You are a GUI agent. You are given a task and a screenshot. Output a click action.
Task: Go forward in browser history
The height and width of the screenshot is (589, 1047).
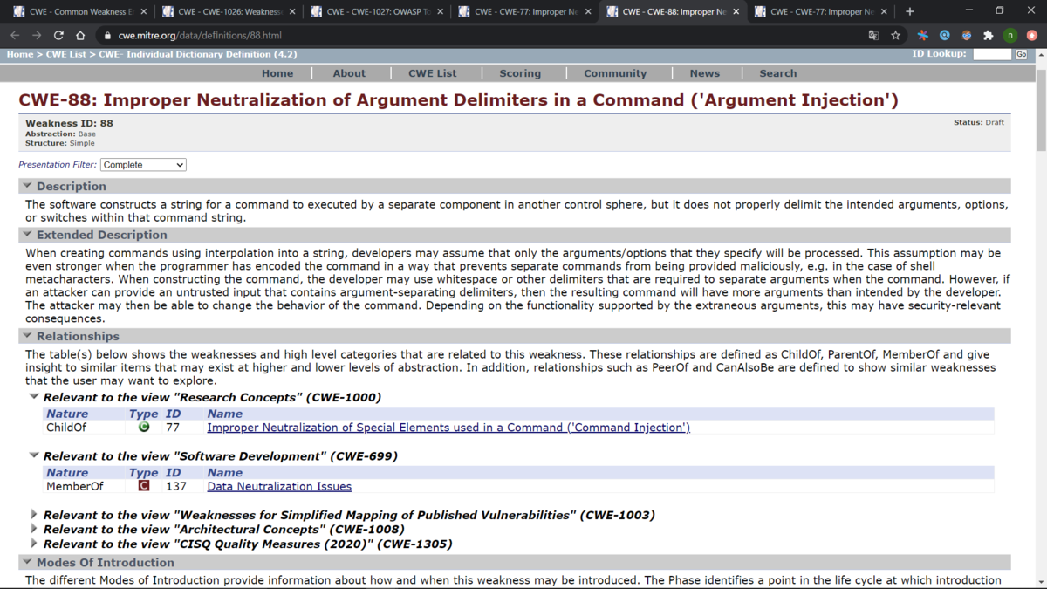(37, 36)
